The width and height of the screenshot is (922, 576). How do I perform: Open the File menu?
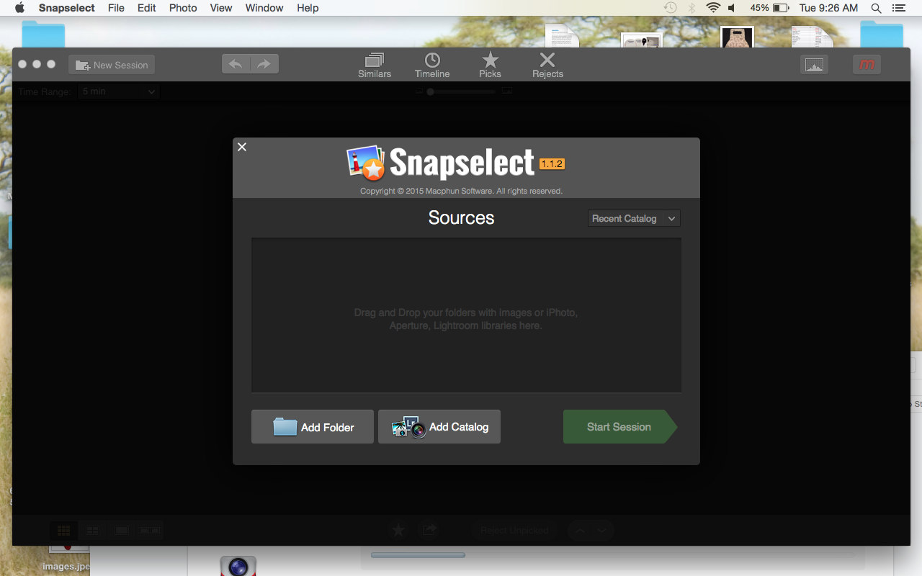(x=116, y=8)
